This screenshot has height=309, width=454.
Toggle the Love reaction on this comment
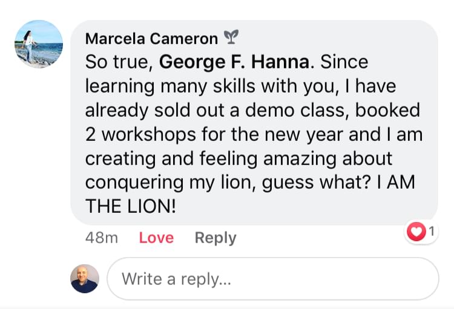click(x=156, y=238)
